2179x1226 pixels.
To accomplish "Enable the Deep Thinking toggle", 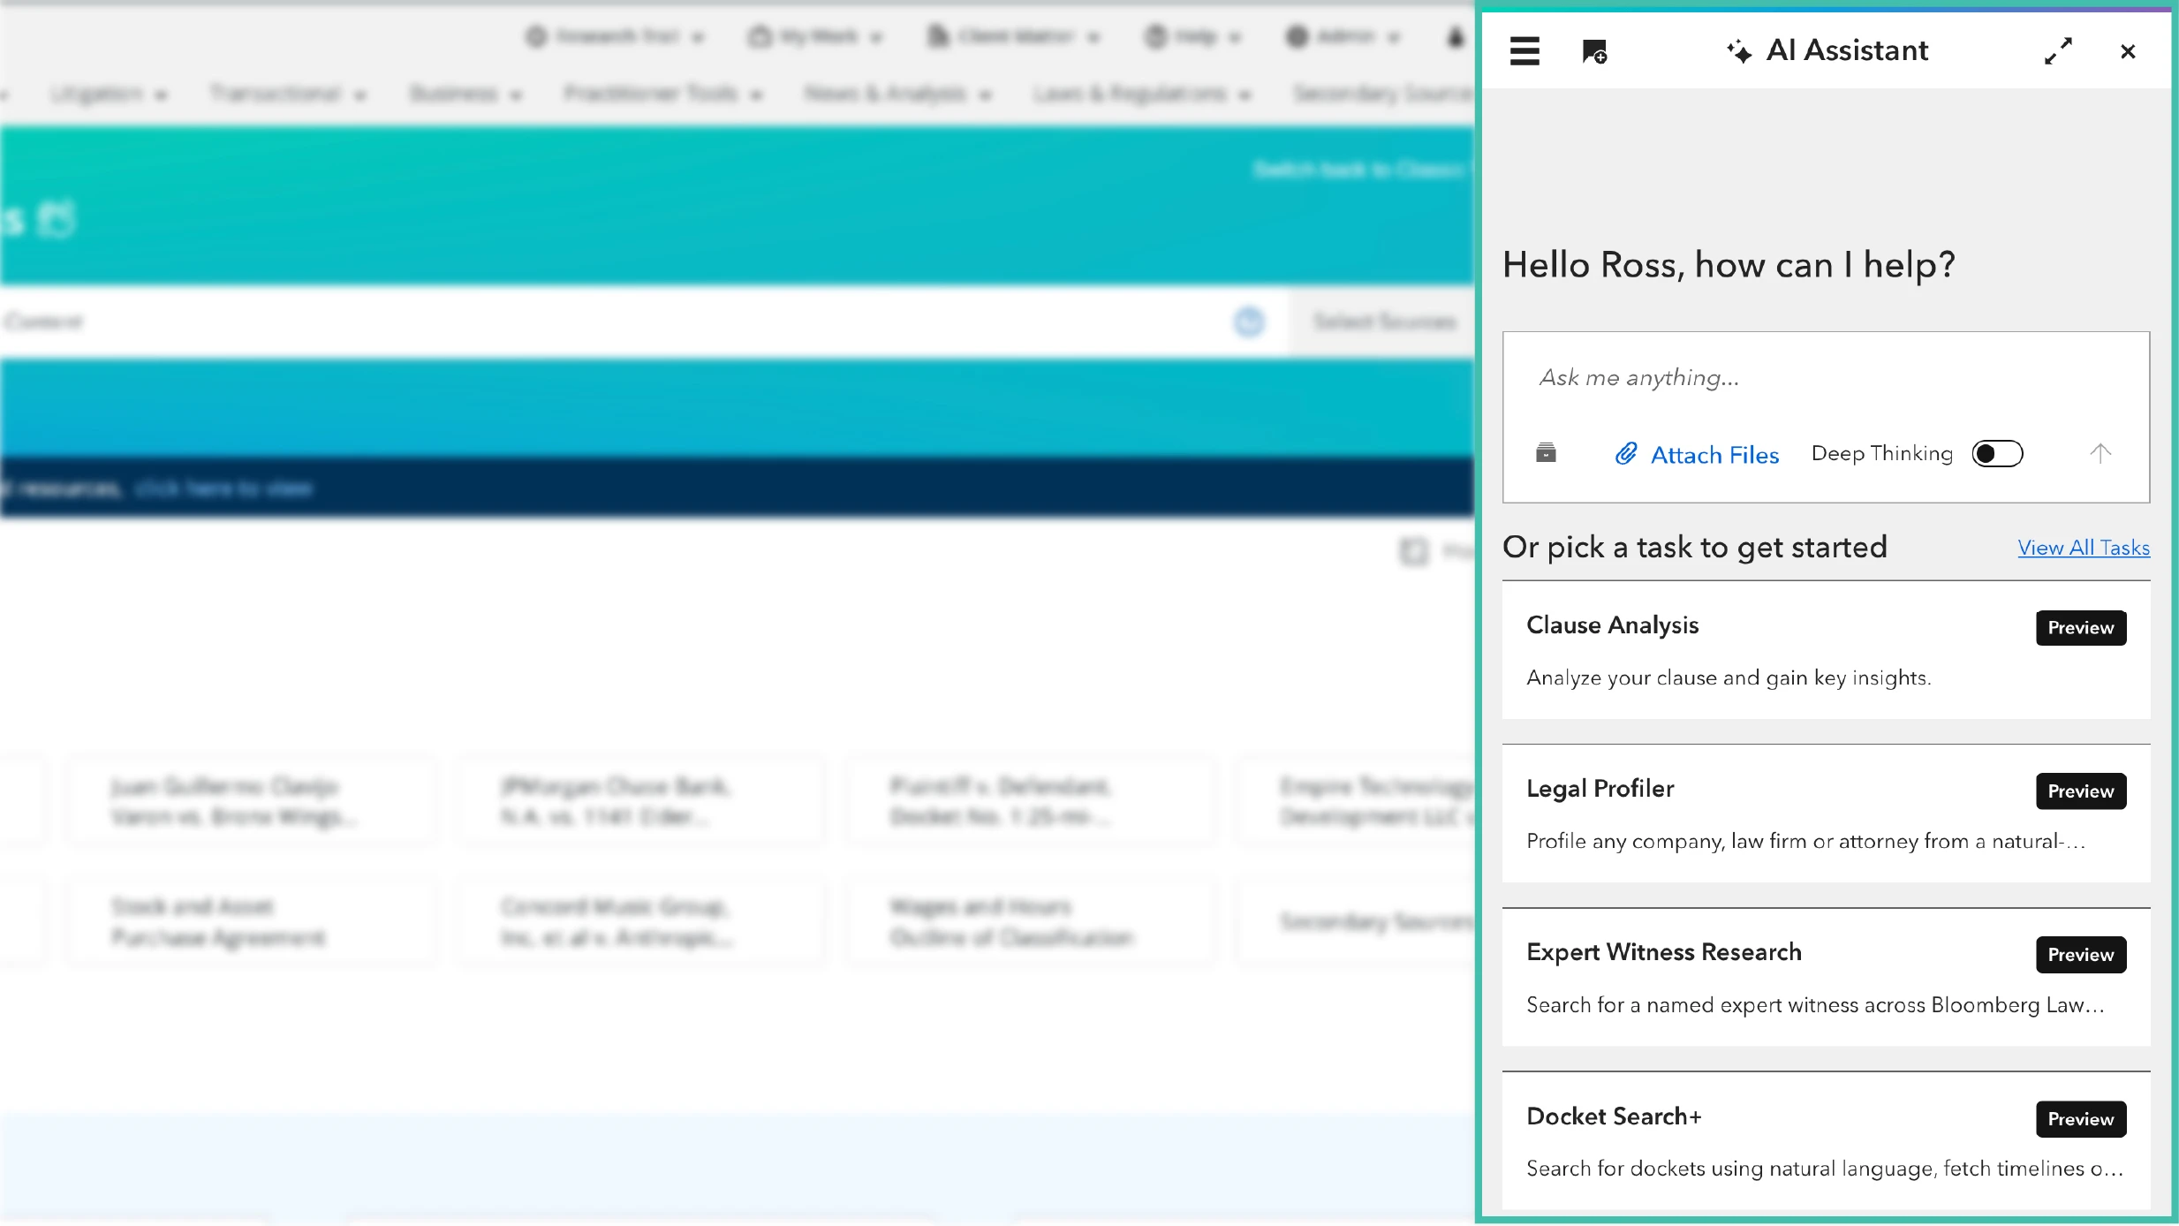I will pyautogui.click(x=1997, y=454).
